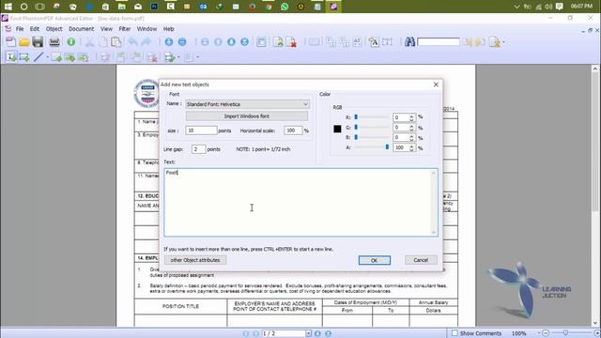Image resolution: width=601 pixels, height=338 pixels.
Task: Select the line drawing tool
Action: 39,57
